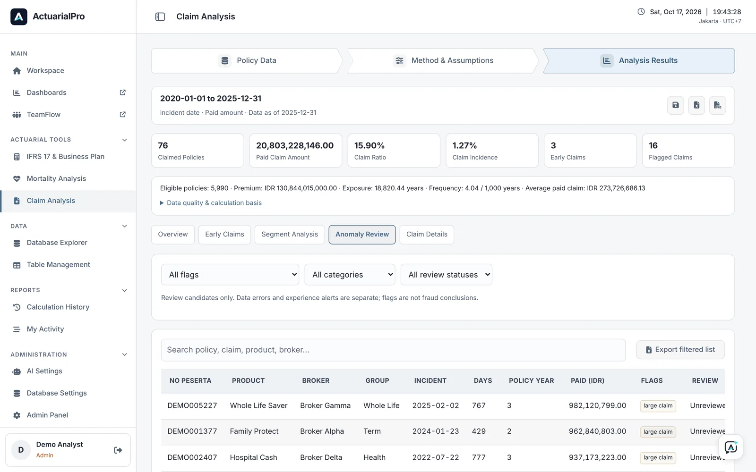
Task: Go to the Method & Assumptions step
Action: pos(443,61)
